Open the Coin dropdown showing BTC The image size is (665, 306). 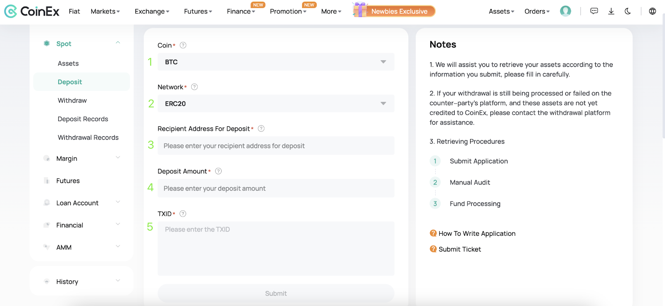276,62
